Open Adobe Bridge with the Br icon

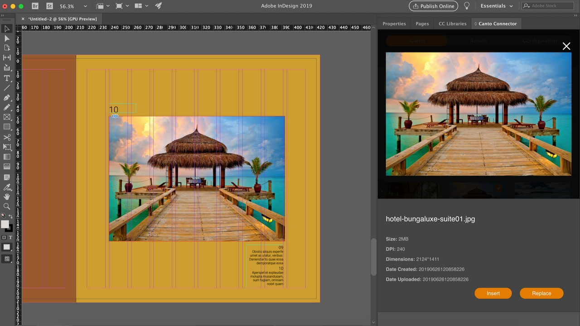(x=35, y=7)
